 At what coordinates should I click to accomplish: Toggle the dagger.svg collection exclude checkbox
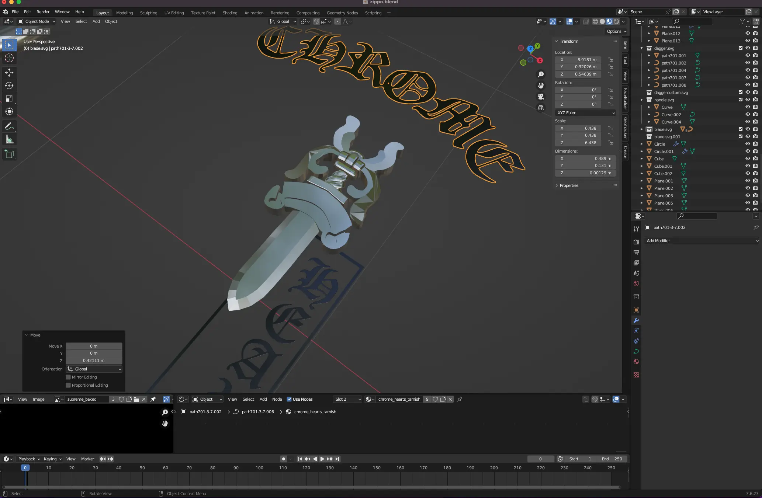point(741,48)
